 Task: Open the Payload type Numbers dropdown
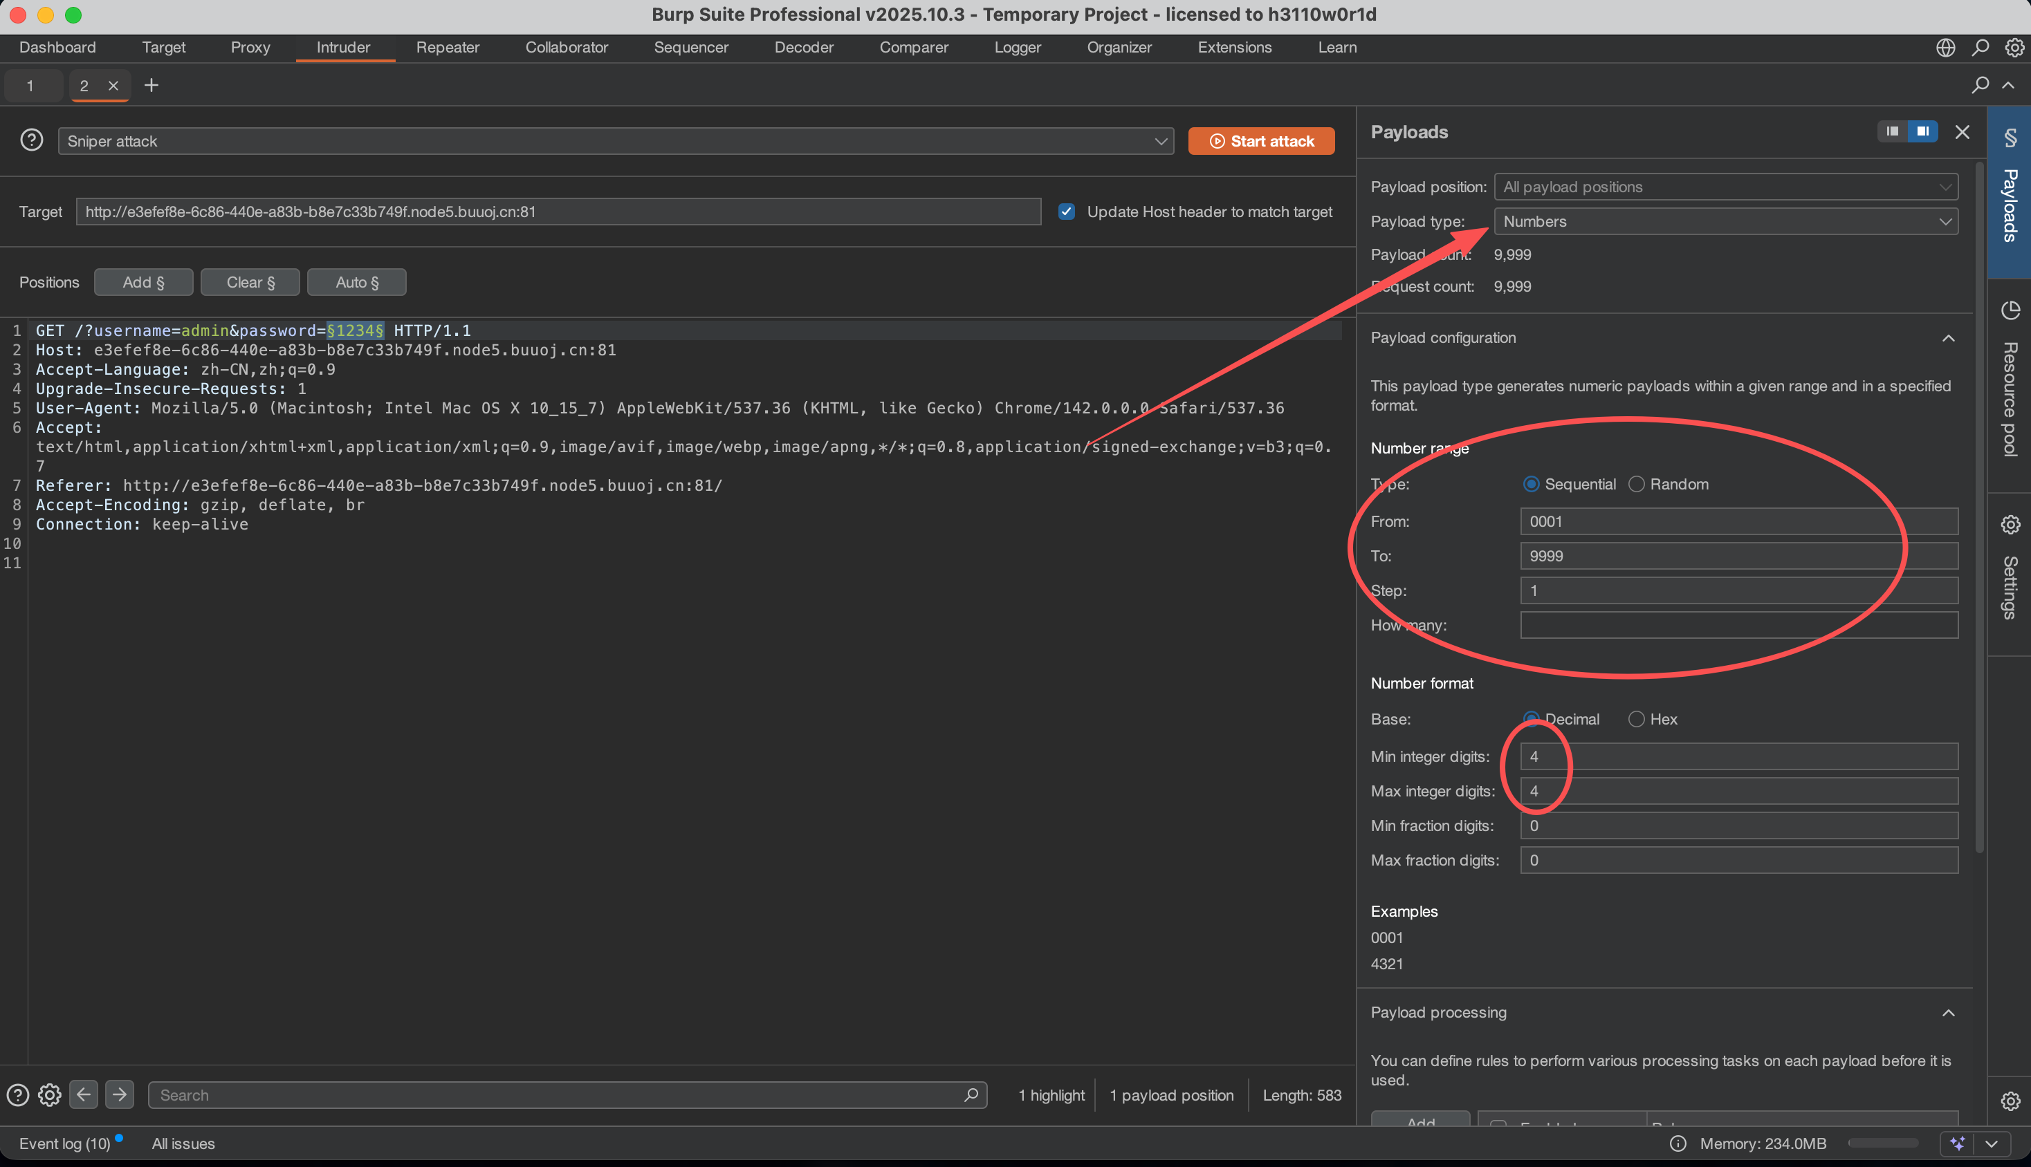click(1725, 221)
